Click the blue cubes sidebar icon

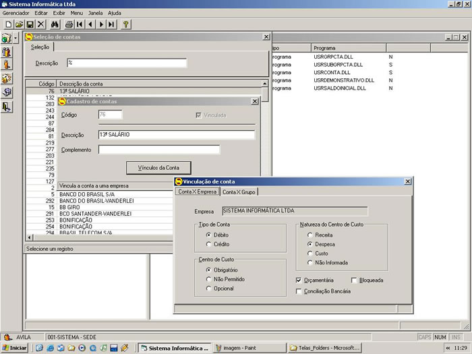pyautogui.click(x=7, y=92)
